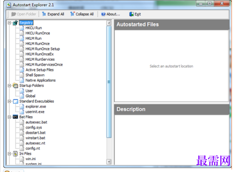Click the config.sys file icon
The width and height of the screenshot is (237, 172).
[x=22, y=127]
